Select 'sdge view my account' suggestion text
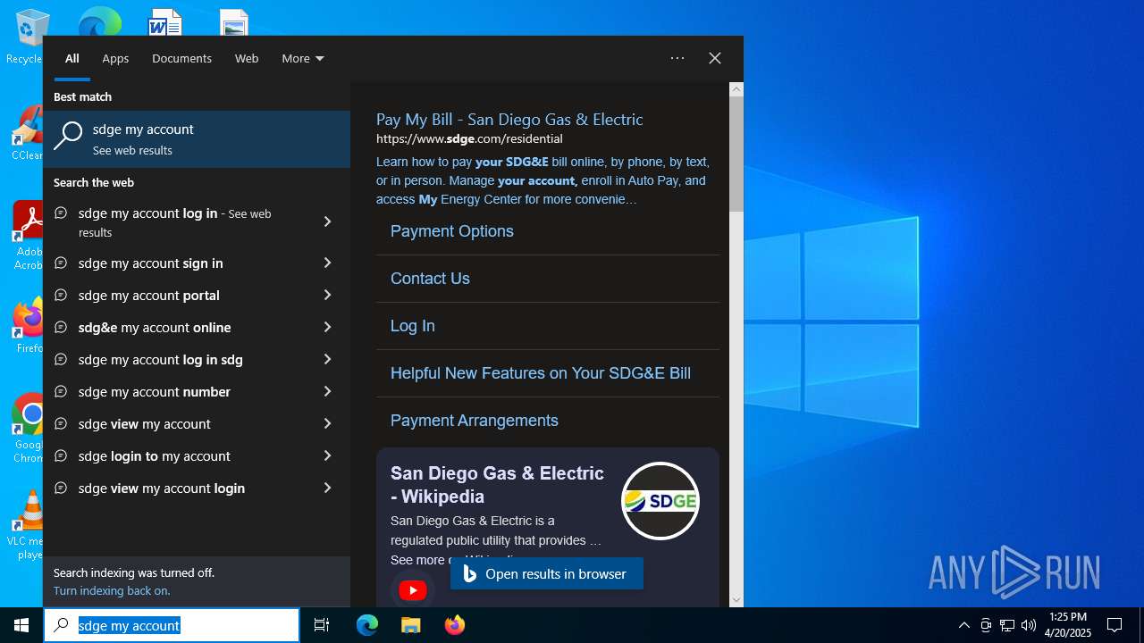Screen dimensions: 1144x643 pos(145,424)
